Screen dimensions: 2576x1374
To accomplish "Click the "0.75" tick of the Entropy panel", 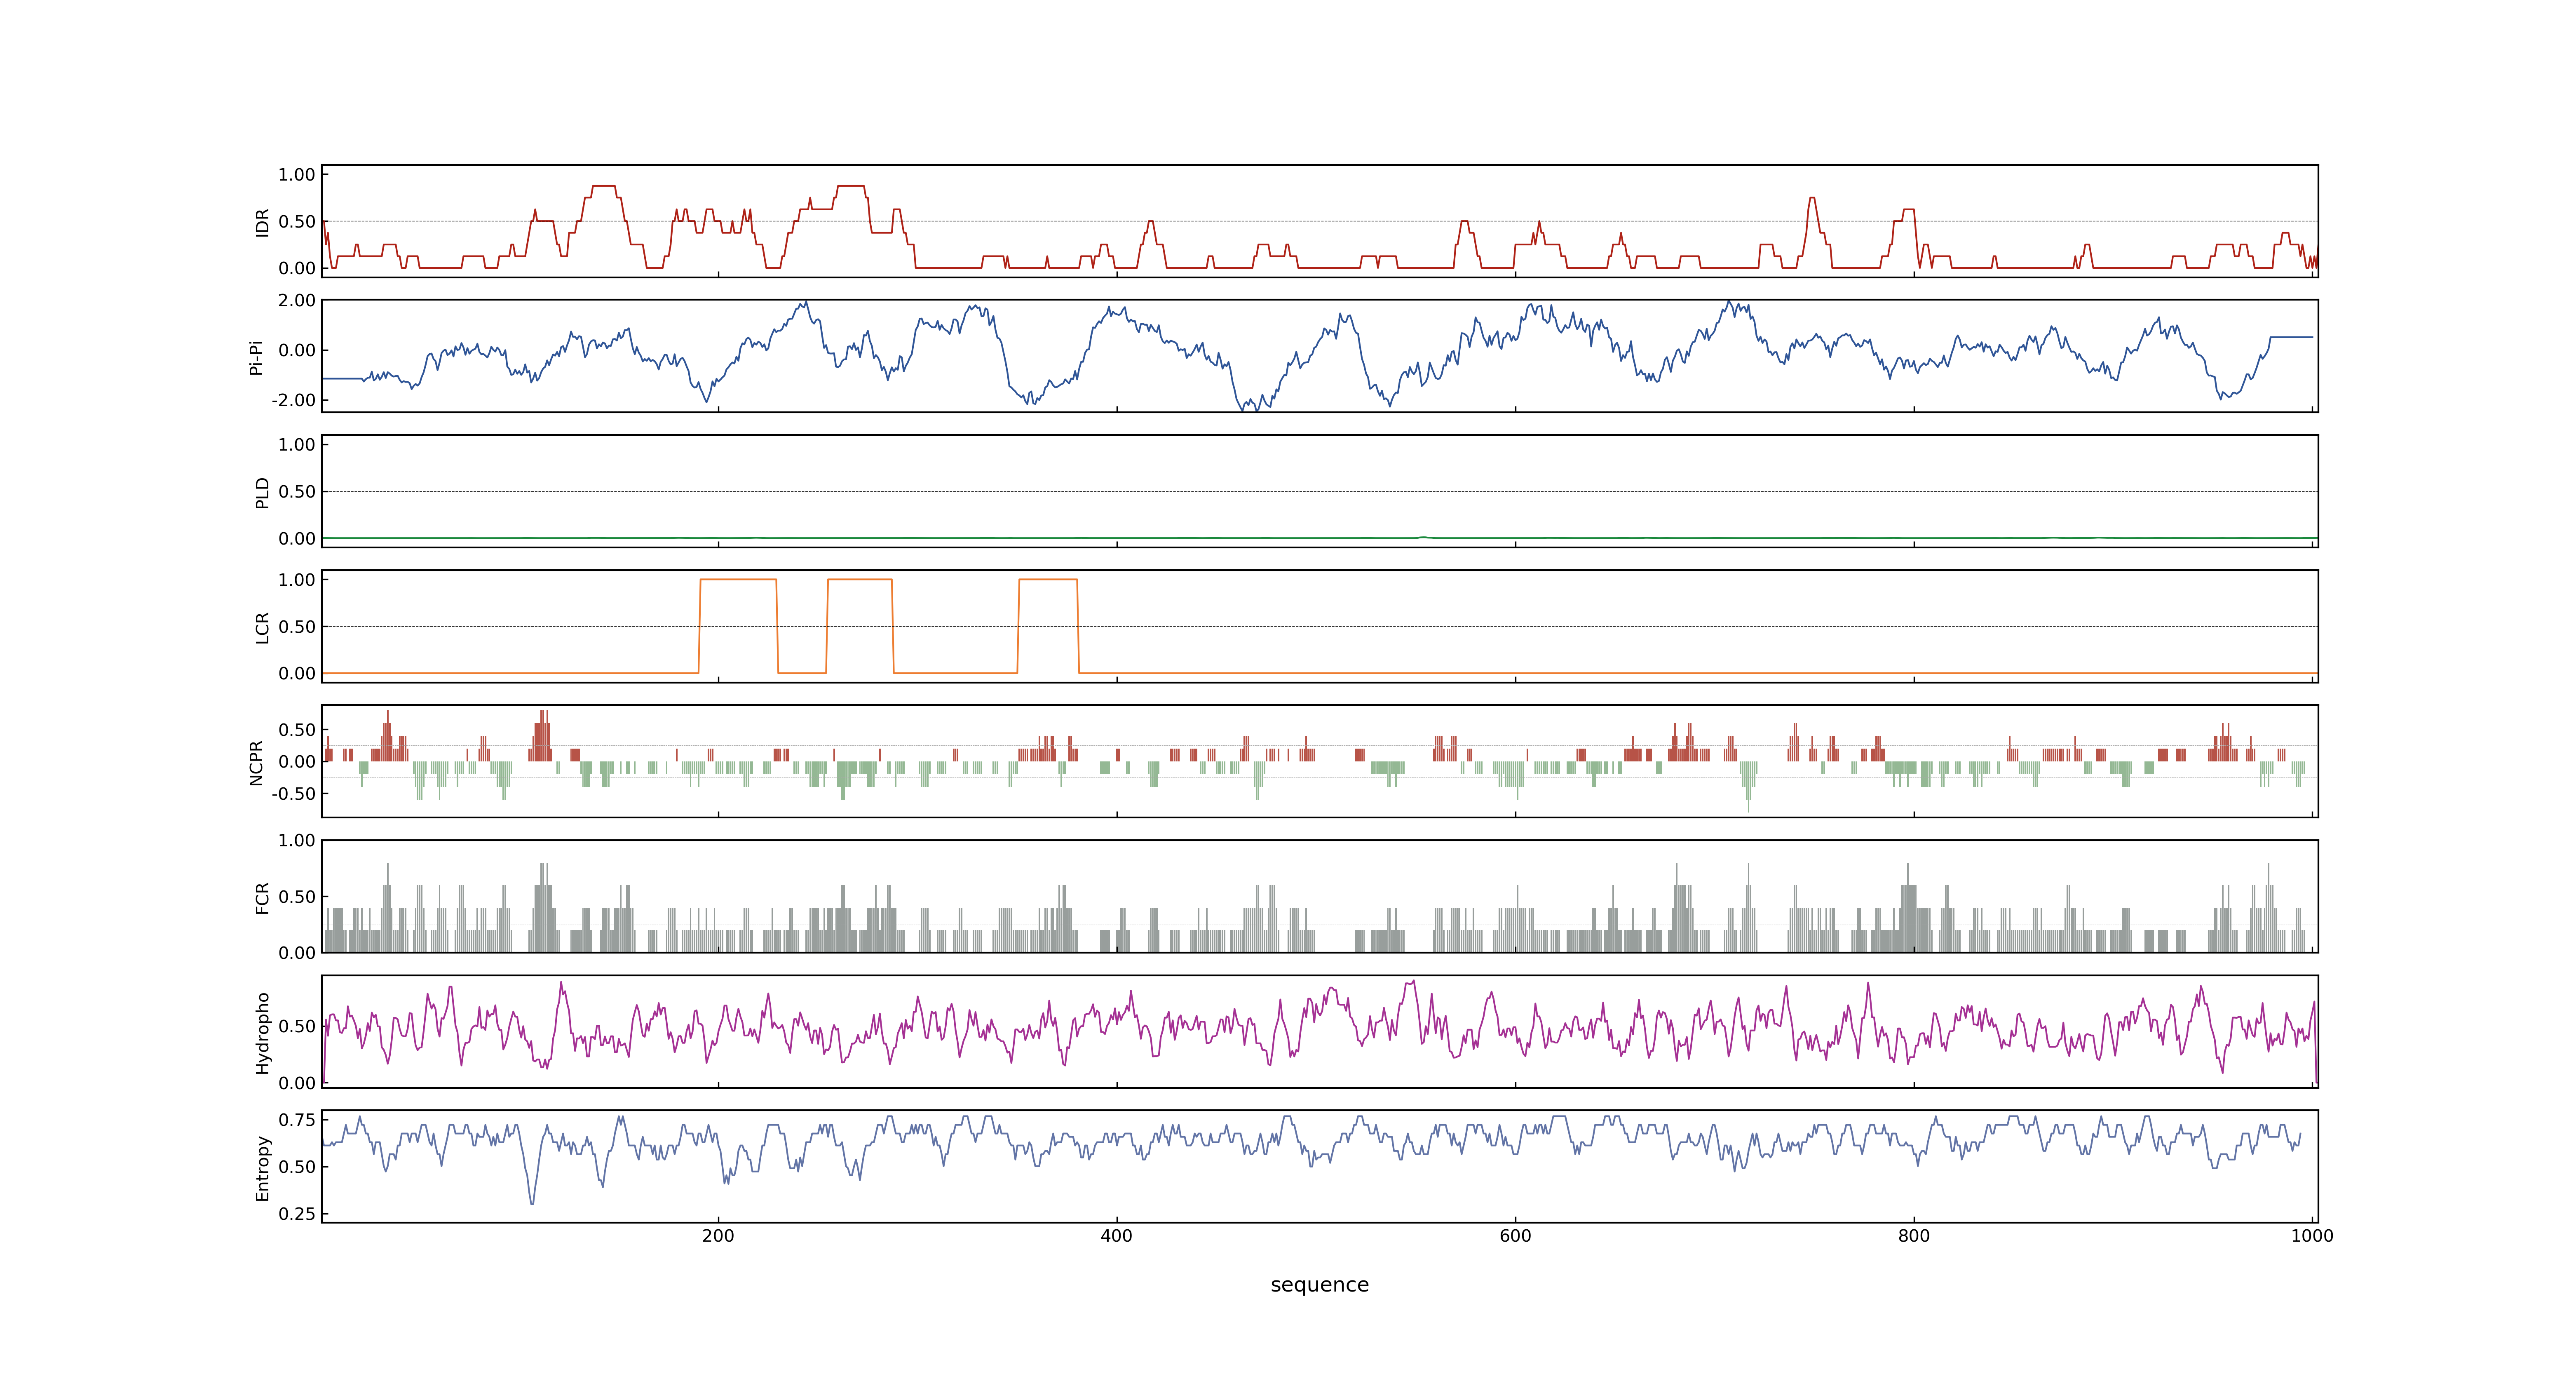I will 297,1120.
